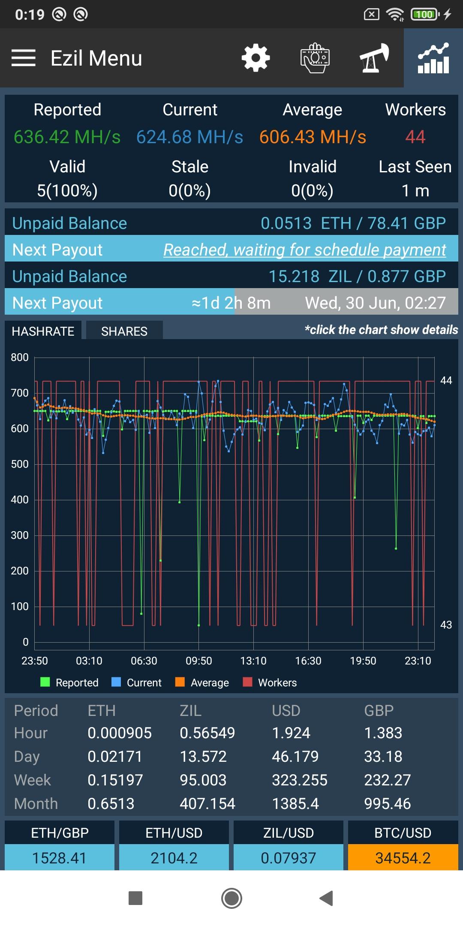Tap Week USD earning 323.255
Image resolution: width=463 pixels, height=926 pixels.
(x=300, y=780)
